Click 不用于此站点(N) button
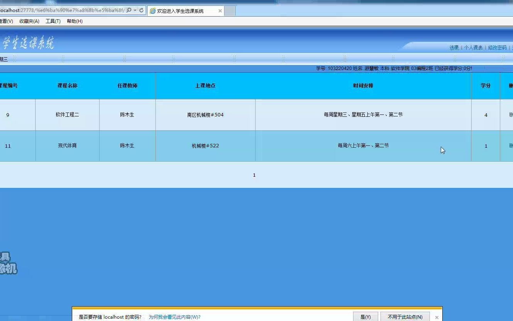The image size is (513, 321). click(x=405, y=317)
